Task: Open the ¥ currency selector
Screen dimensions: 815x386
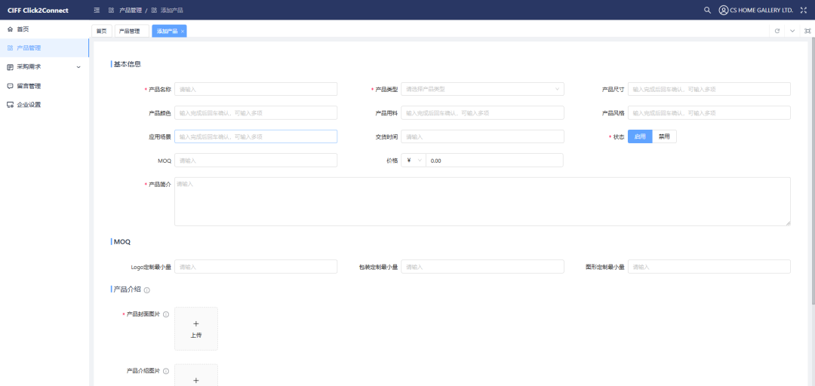Action: (414, 161)
